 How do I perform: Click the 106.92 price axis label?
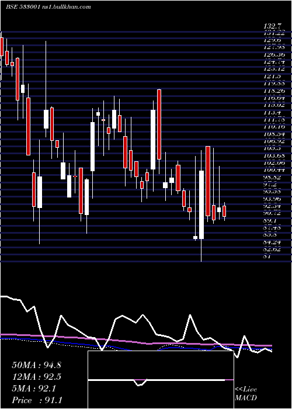pos(274,141)
